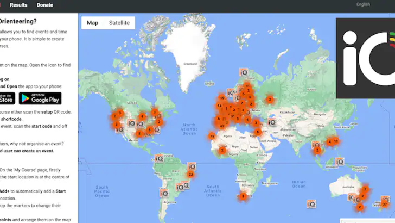The width and height of the screenshot is (395, 223).
Task: Open the Donate menu item
Action: pos(45,5)
